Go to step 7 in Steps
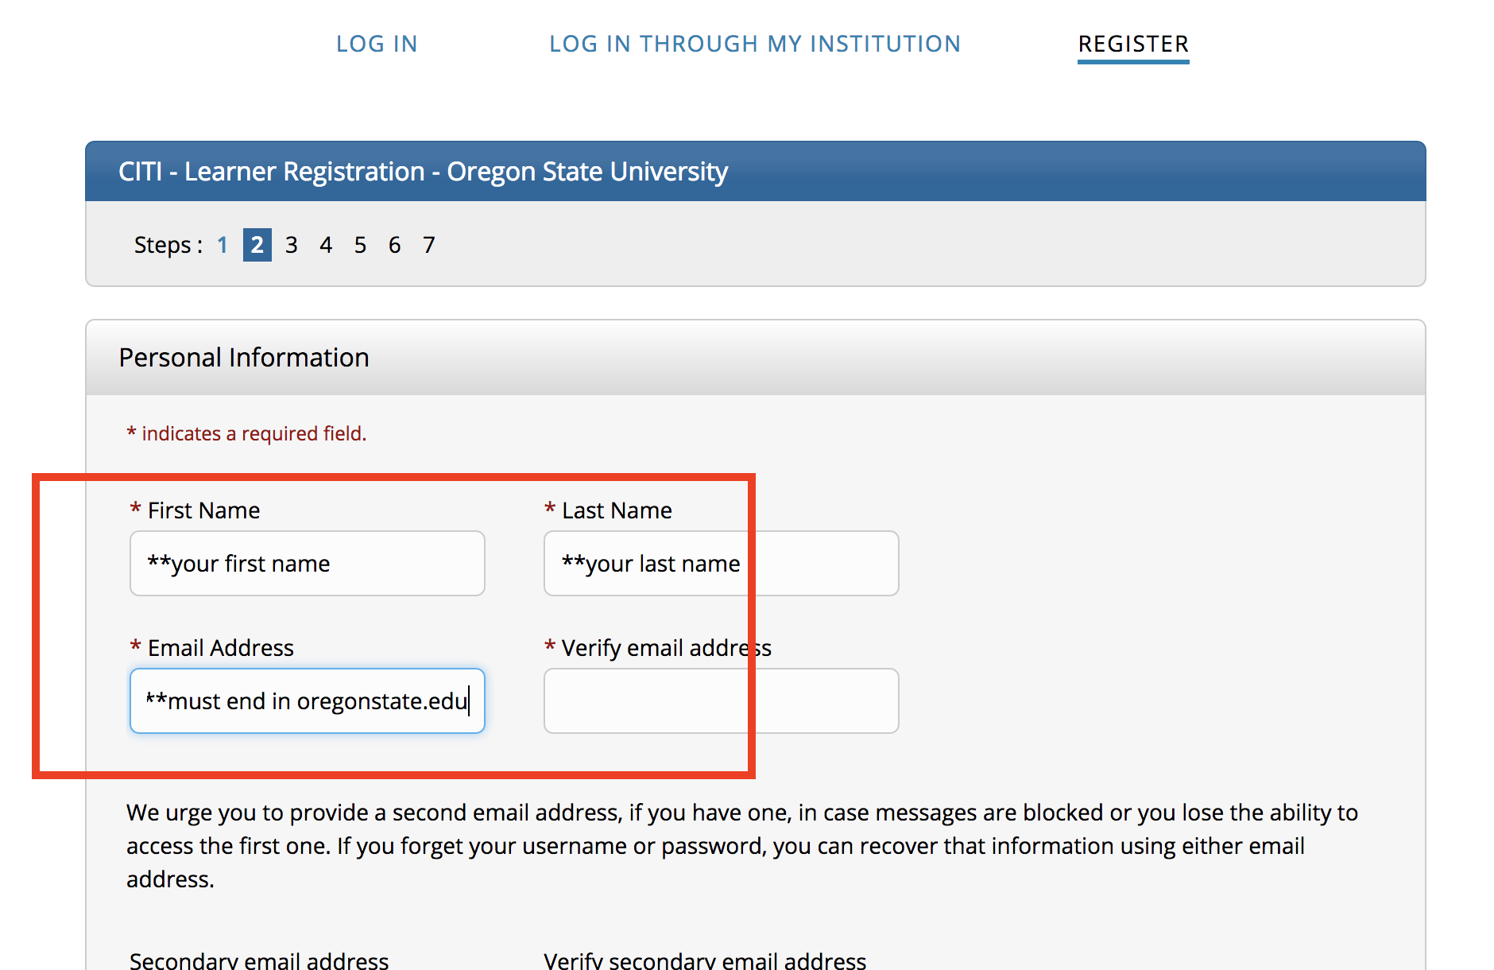This screenshot has width=1494, height=970. [428, 245]
